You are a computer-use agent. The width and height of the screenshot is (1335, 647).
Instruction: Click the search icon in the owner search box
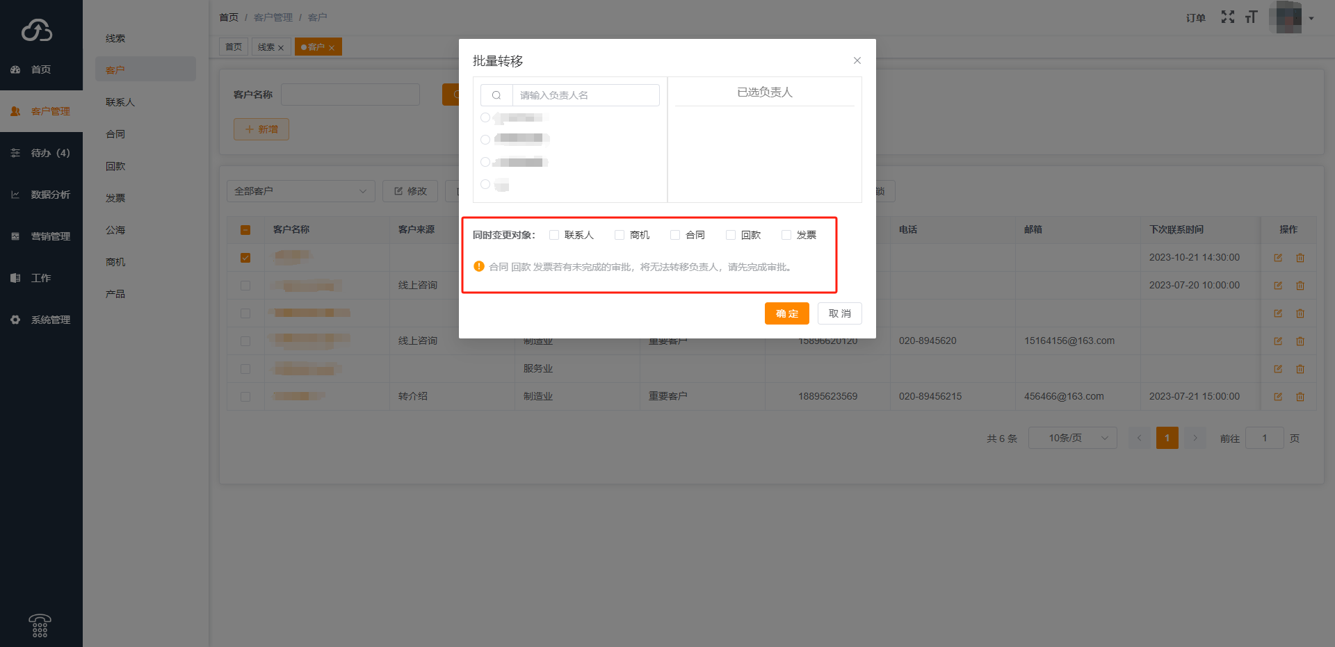coord(496,95)
